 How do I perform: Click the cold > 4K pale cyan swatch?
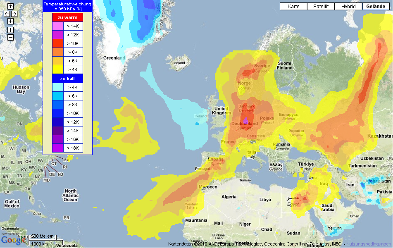[57, 87]
